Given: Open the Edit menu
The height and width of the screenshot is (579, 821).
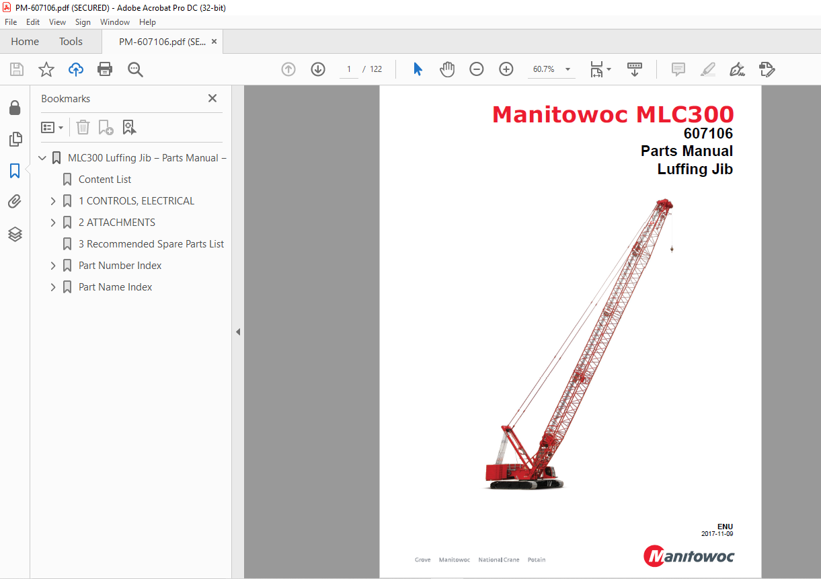Looking at the screenshot, I should [33, 22].
